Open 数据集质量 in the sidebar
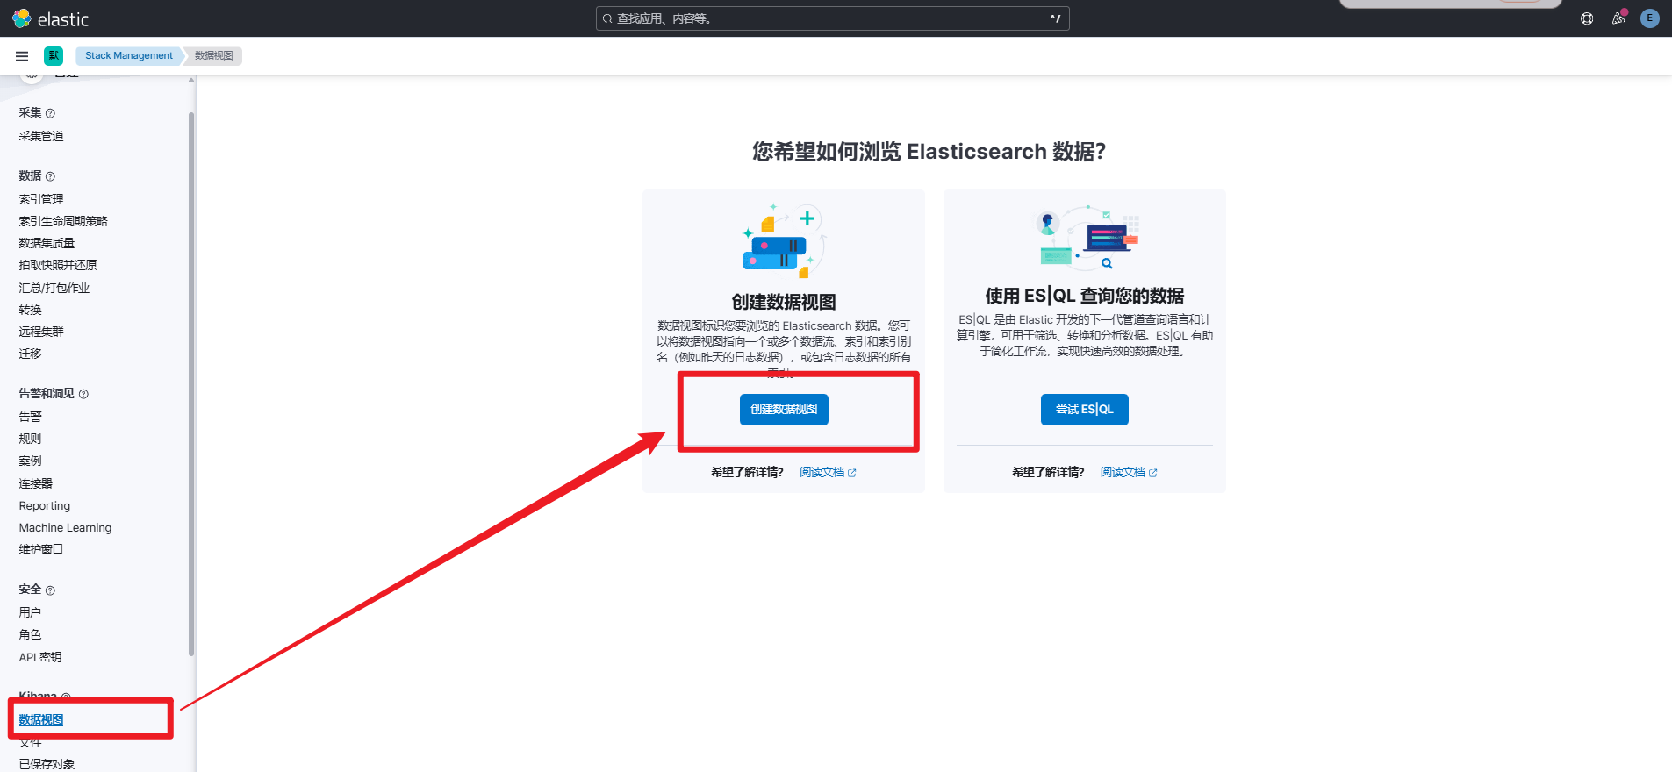 (x=47, y=243)
